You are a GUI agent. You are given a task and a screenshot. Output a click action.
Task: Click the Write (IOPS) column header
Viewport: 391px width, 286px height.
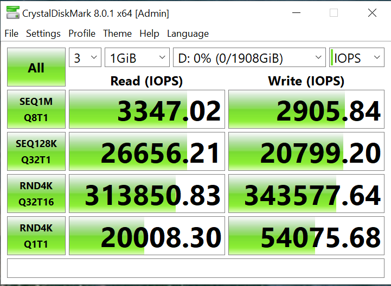pos(306,81)
